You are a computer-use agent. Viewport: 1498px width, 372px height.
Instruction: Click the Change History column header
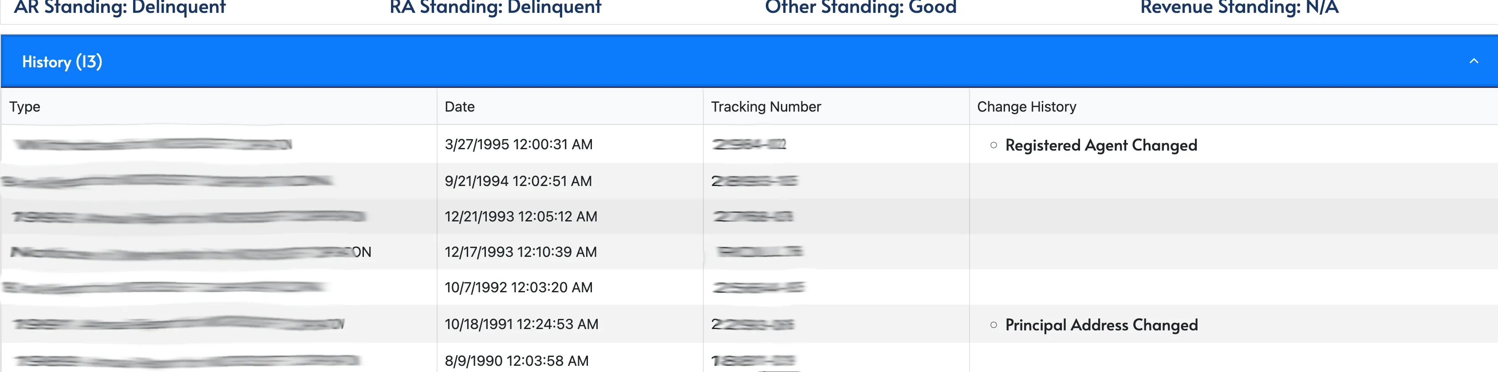(x=1026, y=107)
